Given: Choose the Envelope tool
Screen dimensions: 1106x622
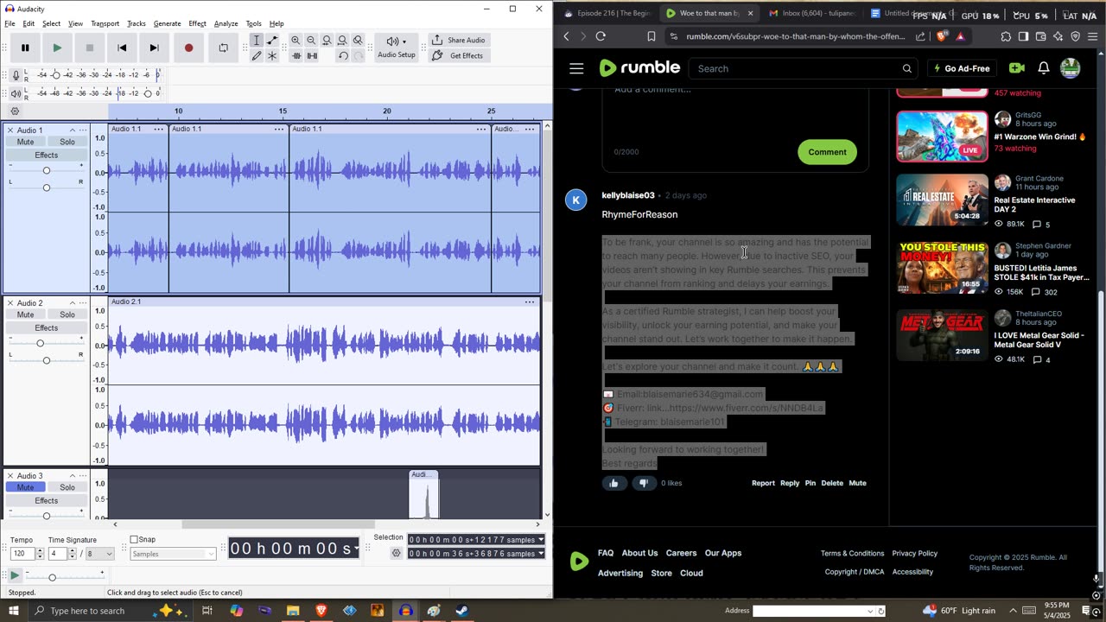Looking at the screenshot, I should click(272, 41).
